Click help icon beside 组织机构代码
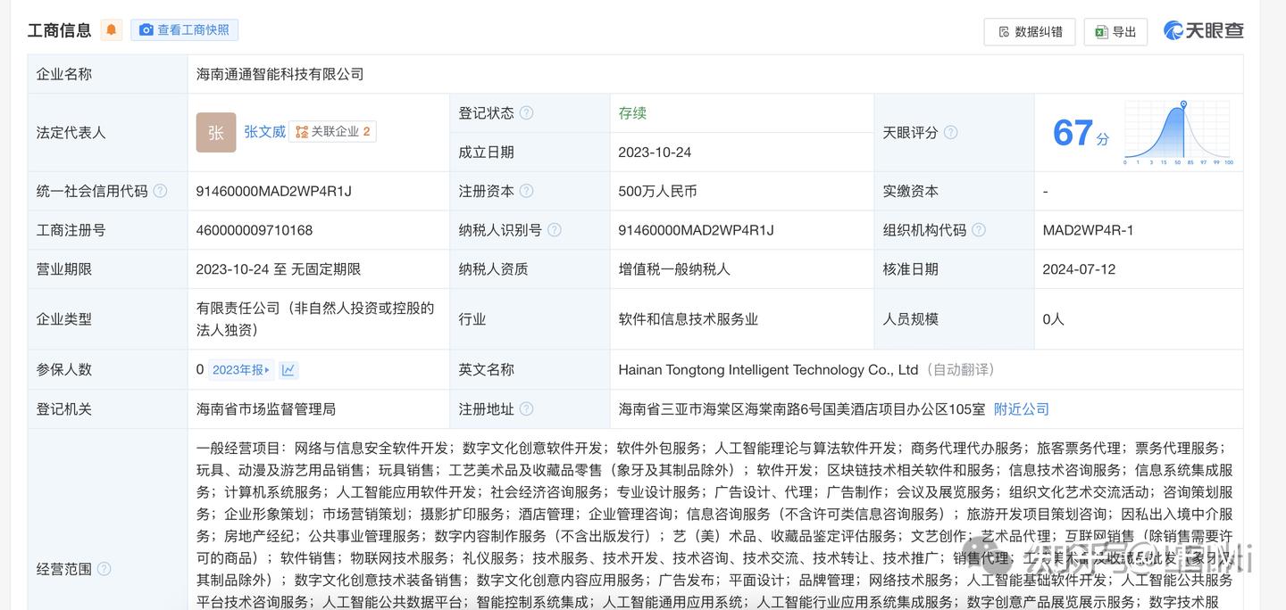 point(979,230)
